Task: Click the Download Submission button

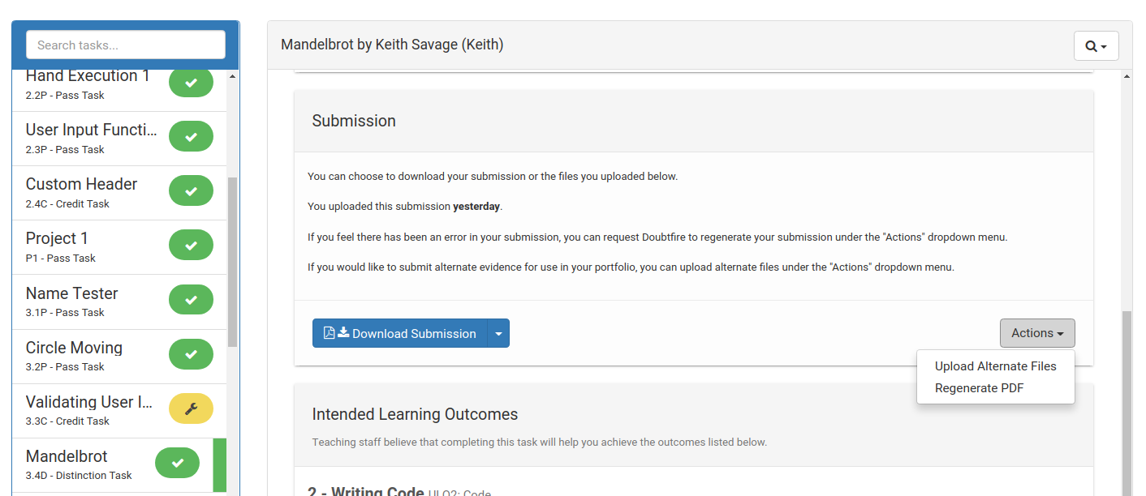Action: click(x=400, y=333)
